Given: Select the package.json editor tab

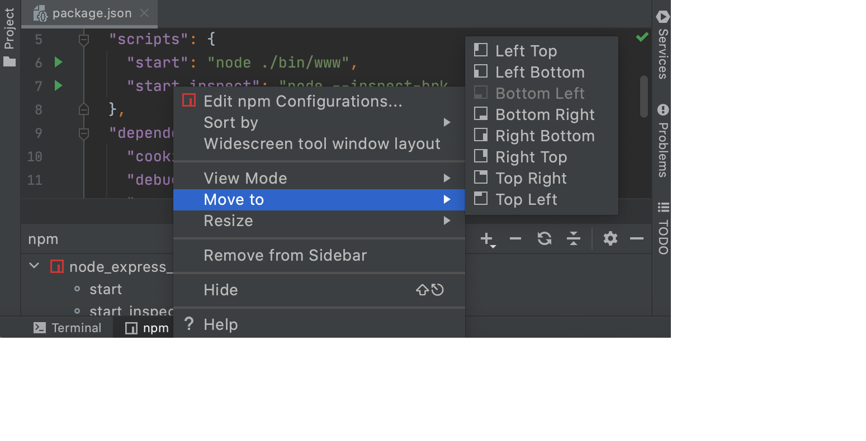Looking at the screenshot, I should (90, 13).
